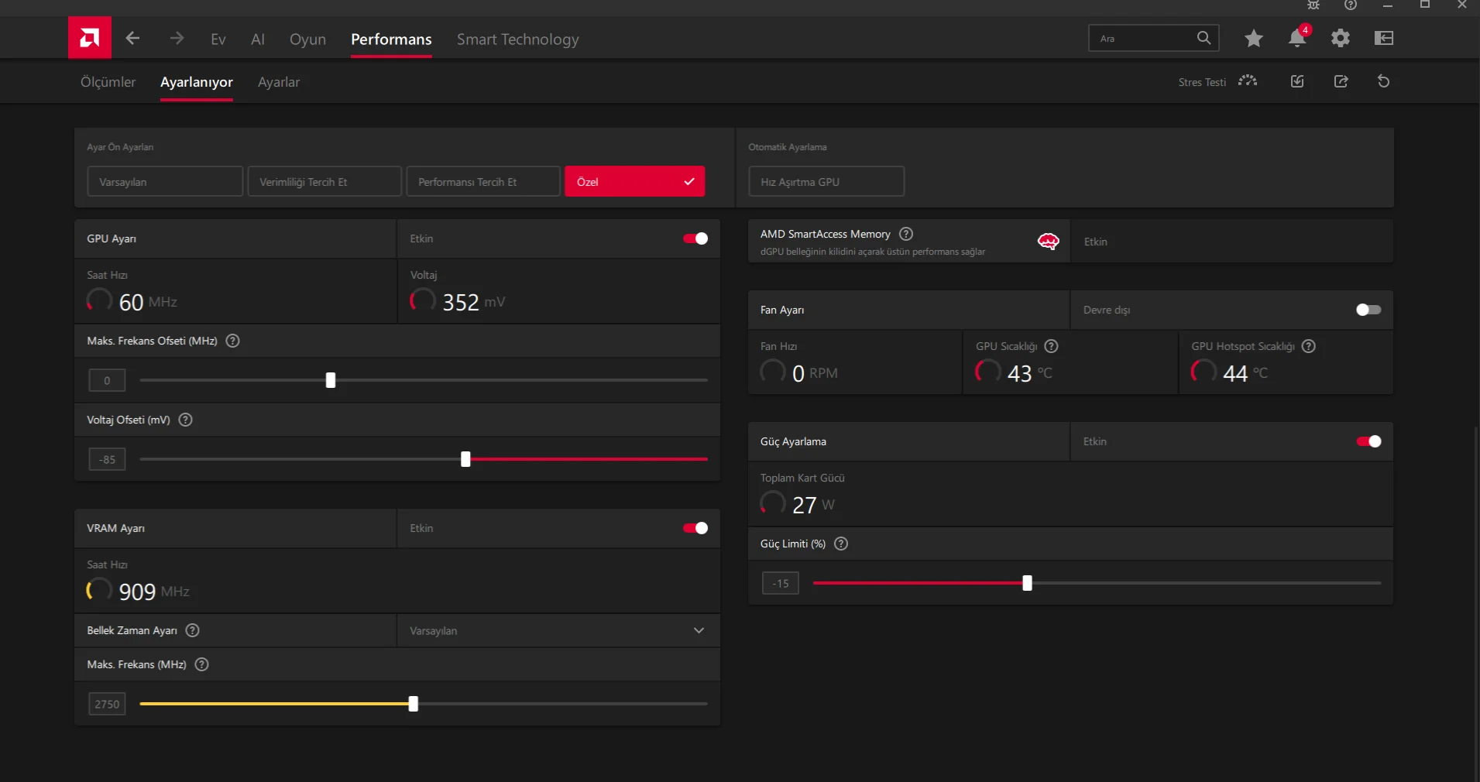Select the Varsayılan preset button
The image size is (1480, 782).
coord(165,181)
